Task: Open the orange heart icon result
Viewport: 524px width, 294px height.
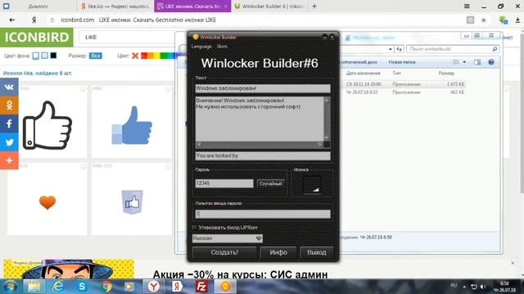Action: (47, 203)
